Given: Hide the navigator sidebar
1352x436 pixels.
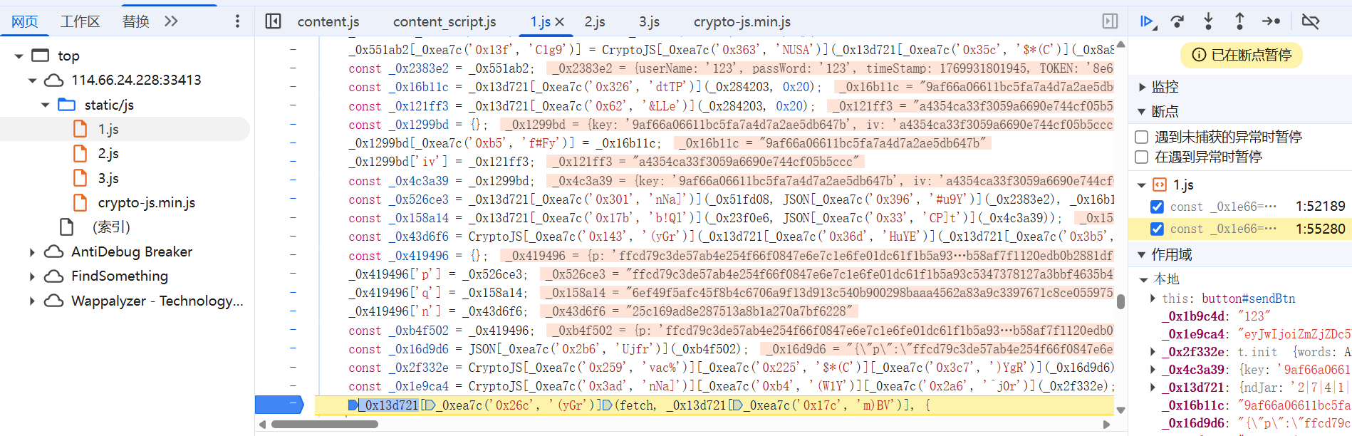Looking at the screenshot, I should pyautogui.click(x=274, y=21).
